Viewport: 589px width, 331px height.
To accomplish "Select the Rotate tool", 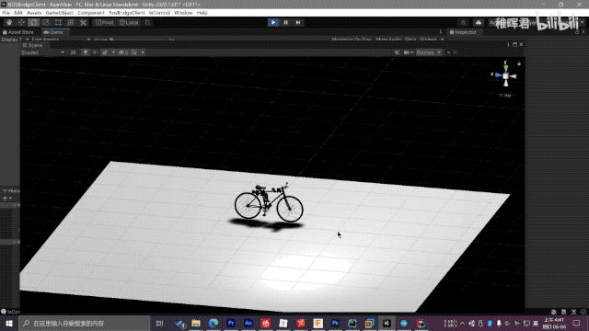I will [33, 22].
